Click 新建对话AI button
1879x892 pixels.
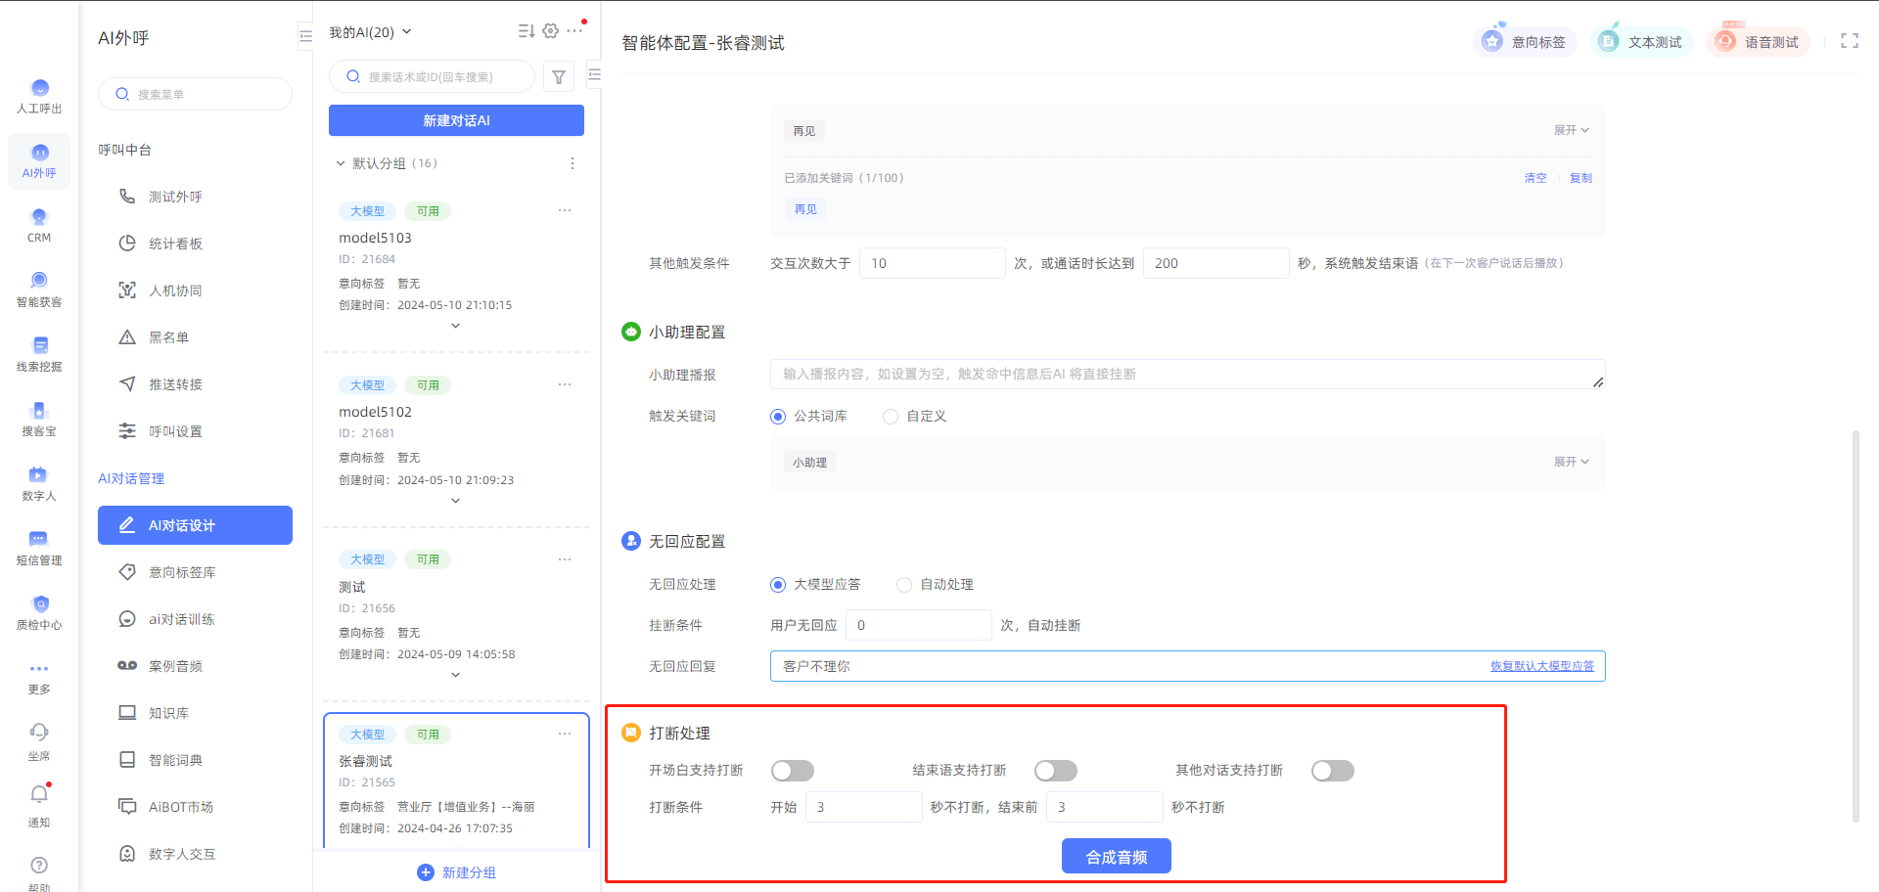coord(456,120)
